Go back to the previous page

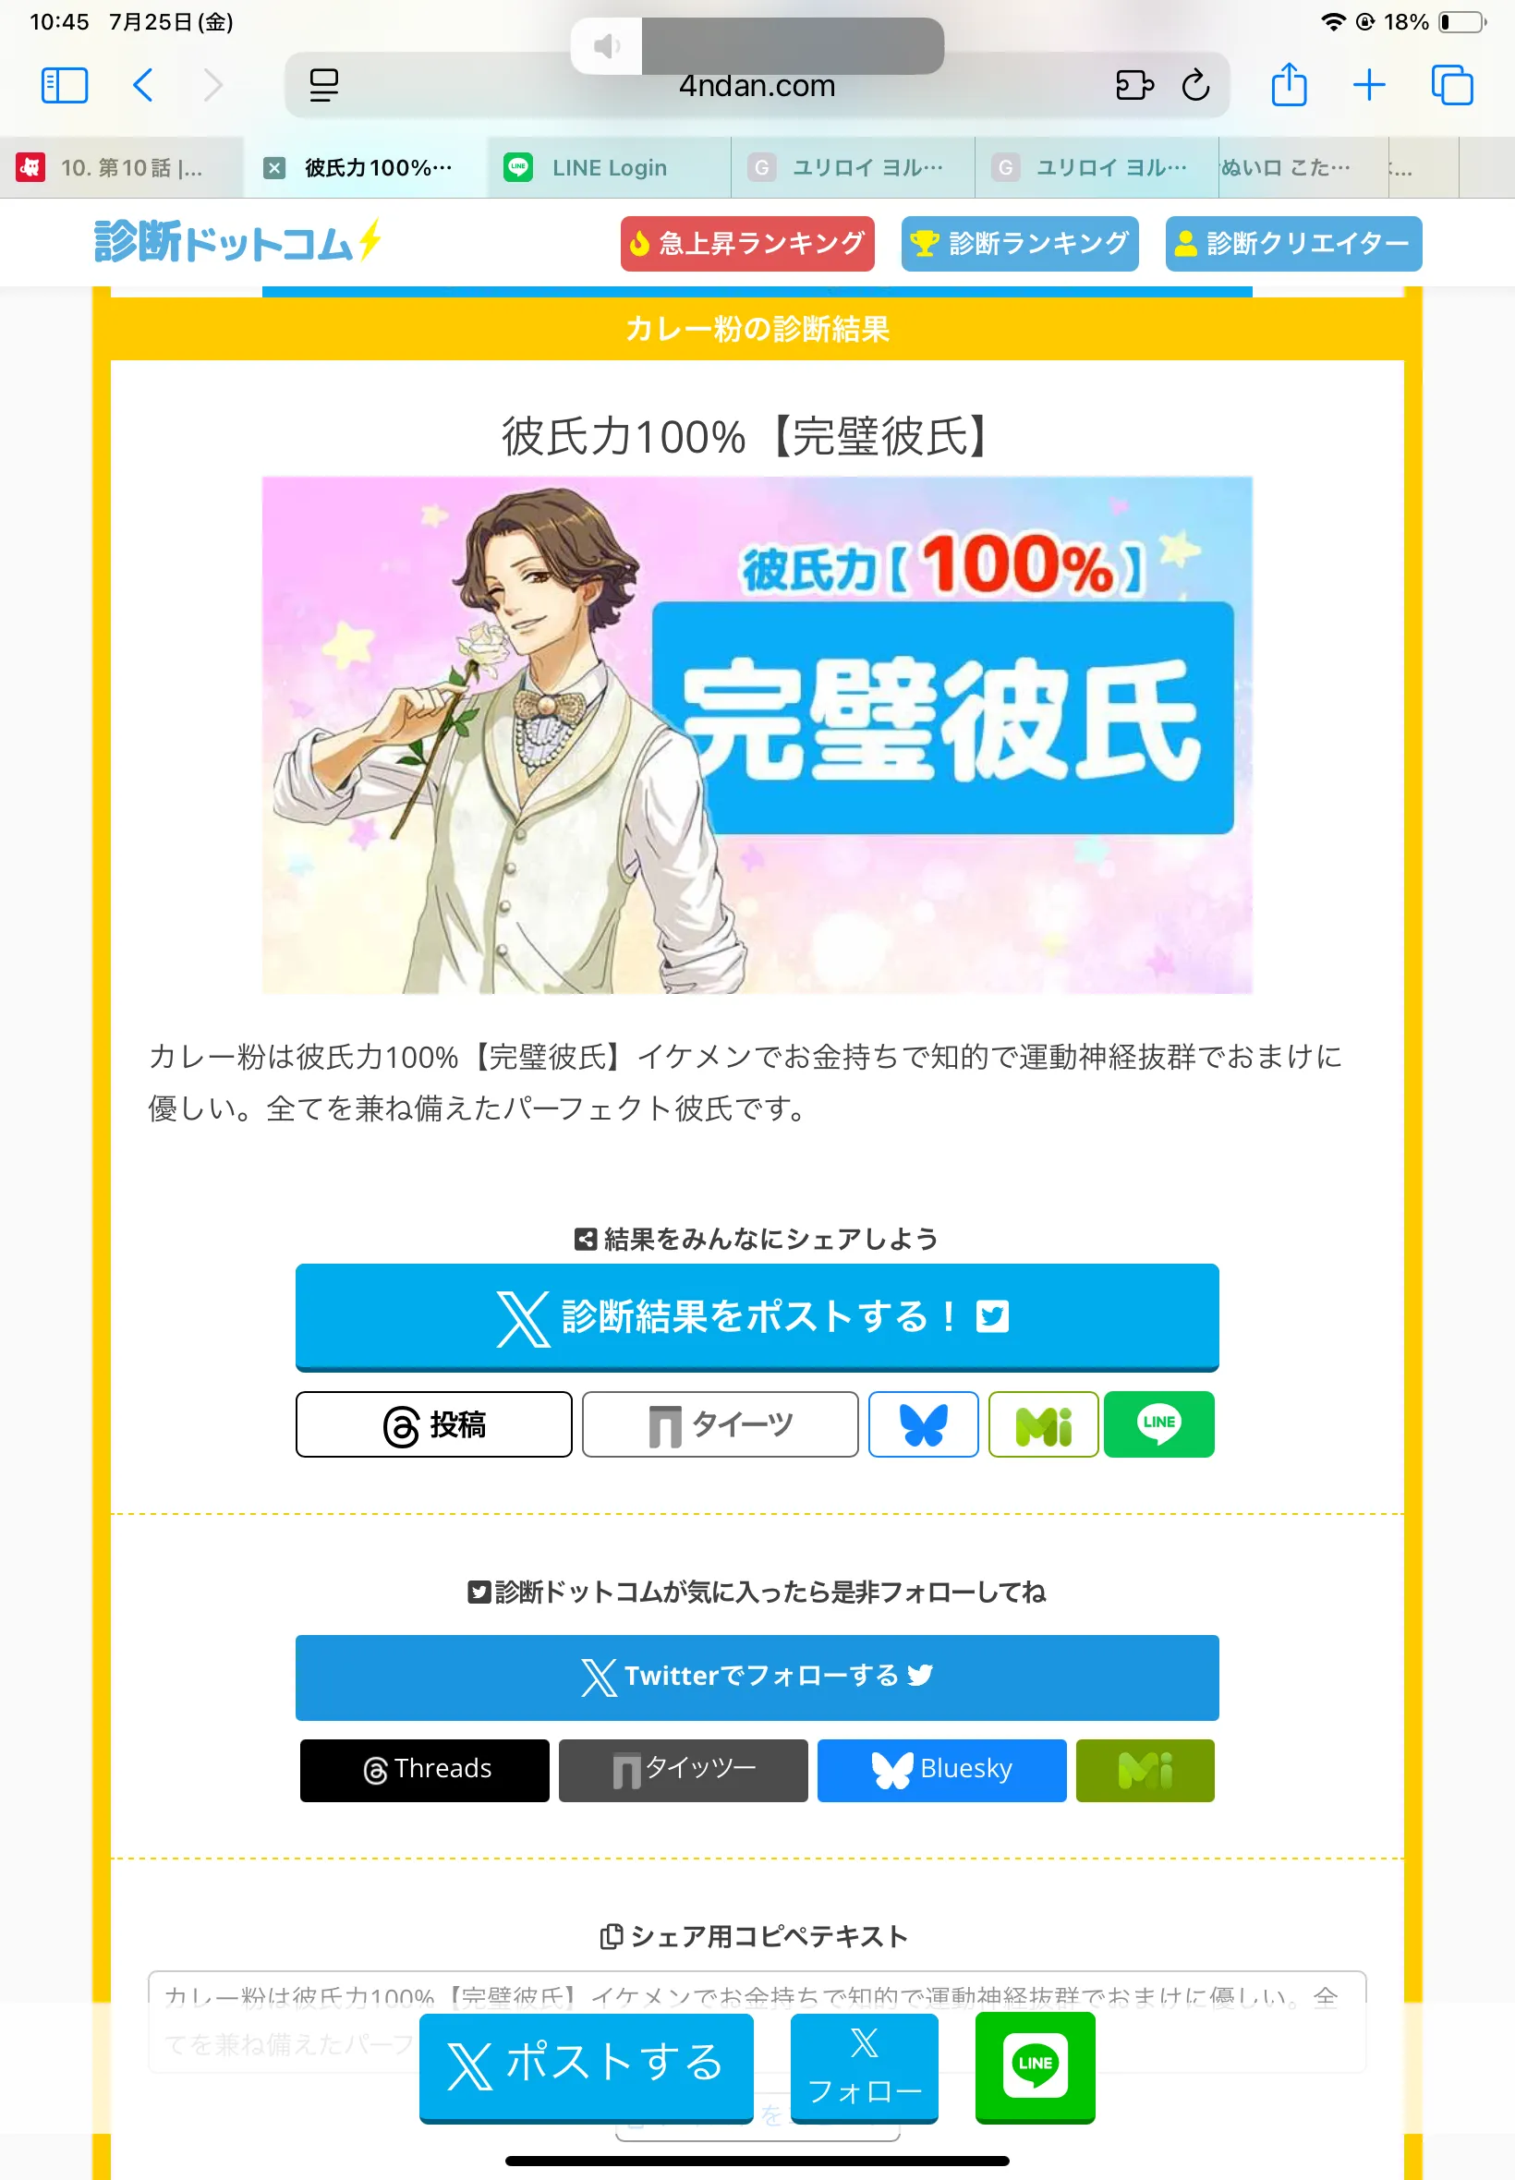(143, 85)
